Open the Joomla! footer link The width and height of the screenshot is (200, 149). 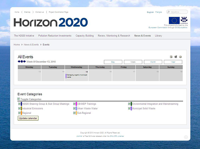[79, 136]
